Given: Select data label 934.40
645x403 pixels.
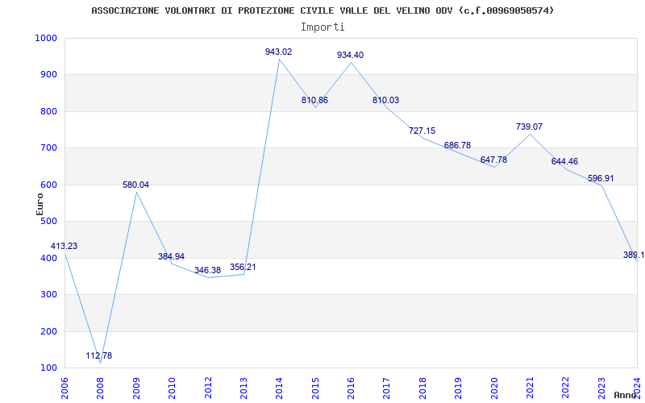Looking at the screenshot, I should click(x=350, y=55).
